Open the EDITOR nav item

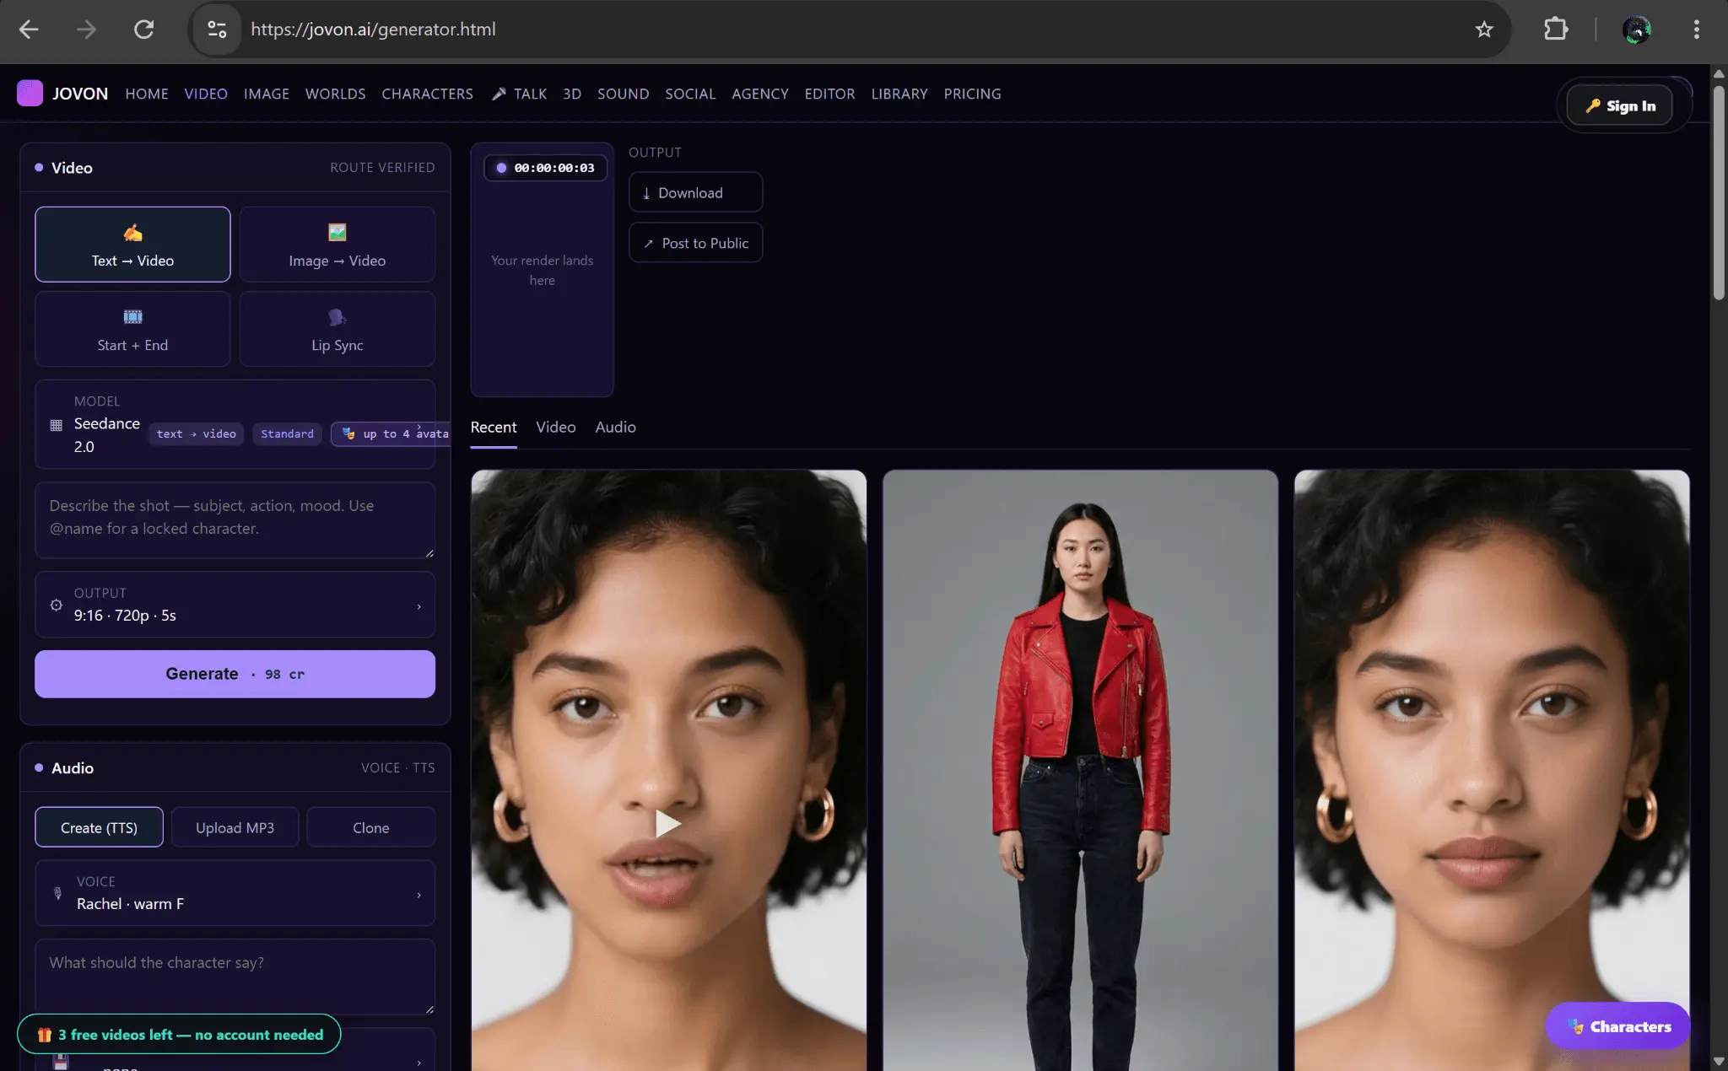[829, 94]
